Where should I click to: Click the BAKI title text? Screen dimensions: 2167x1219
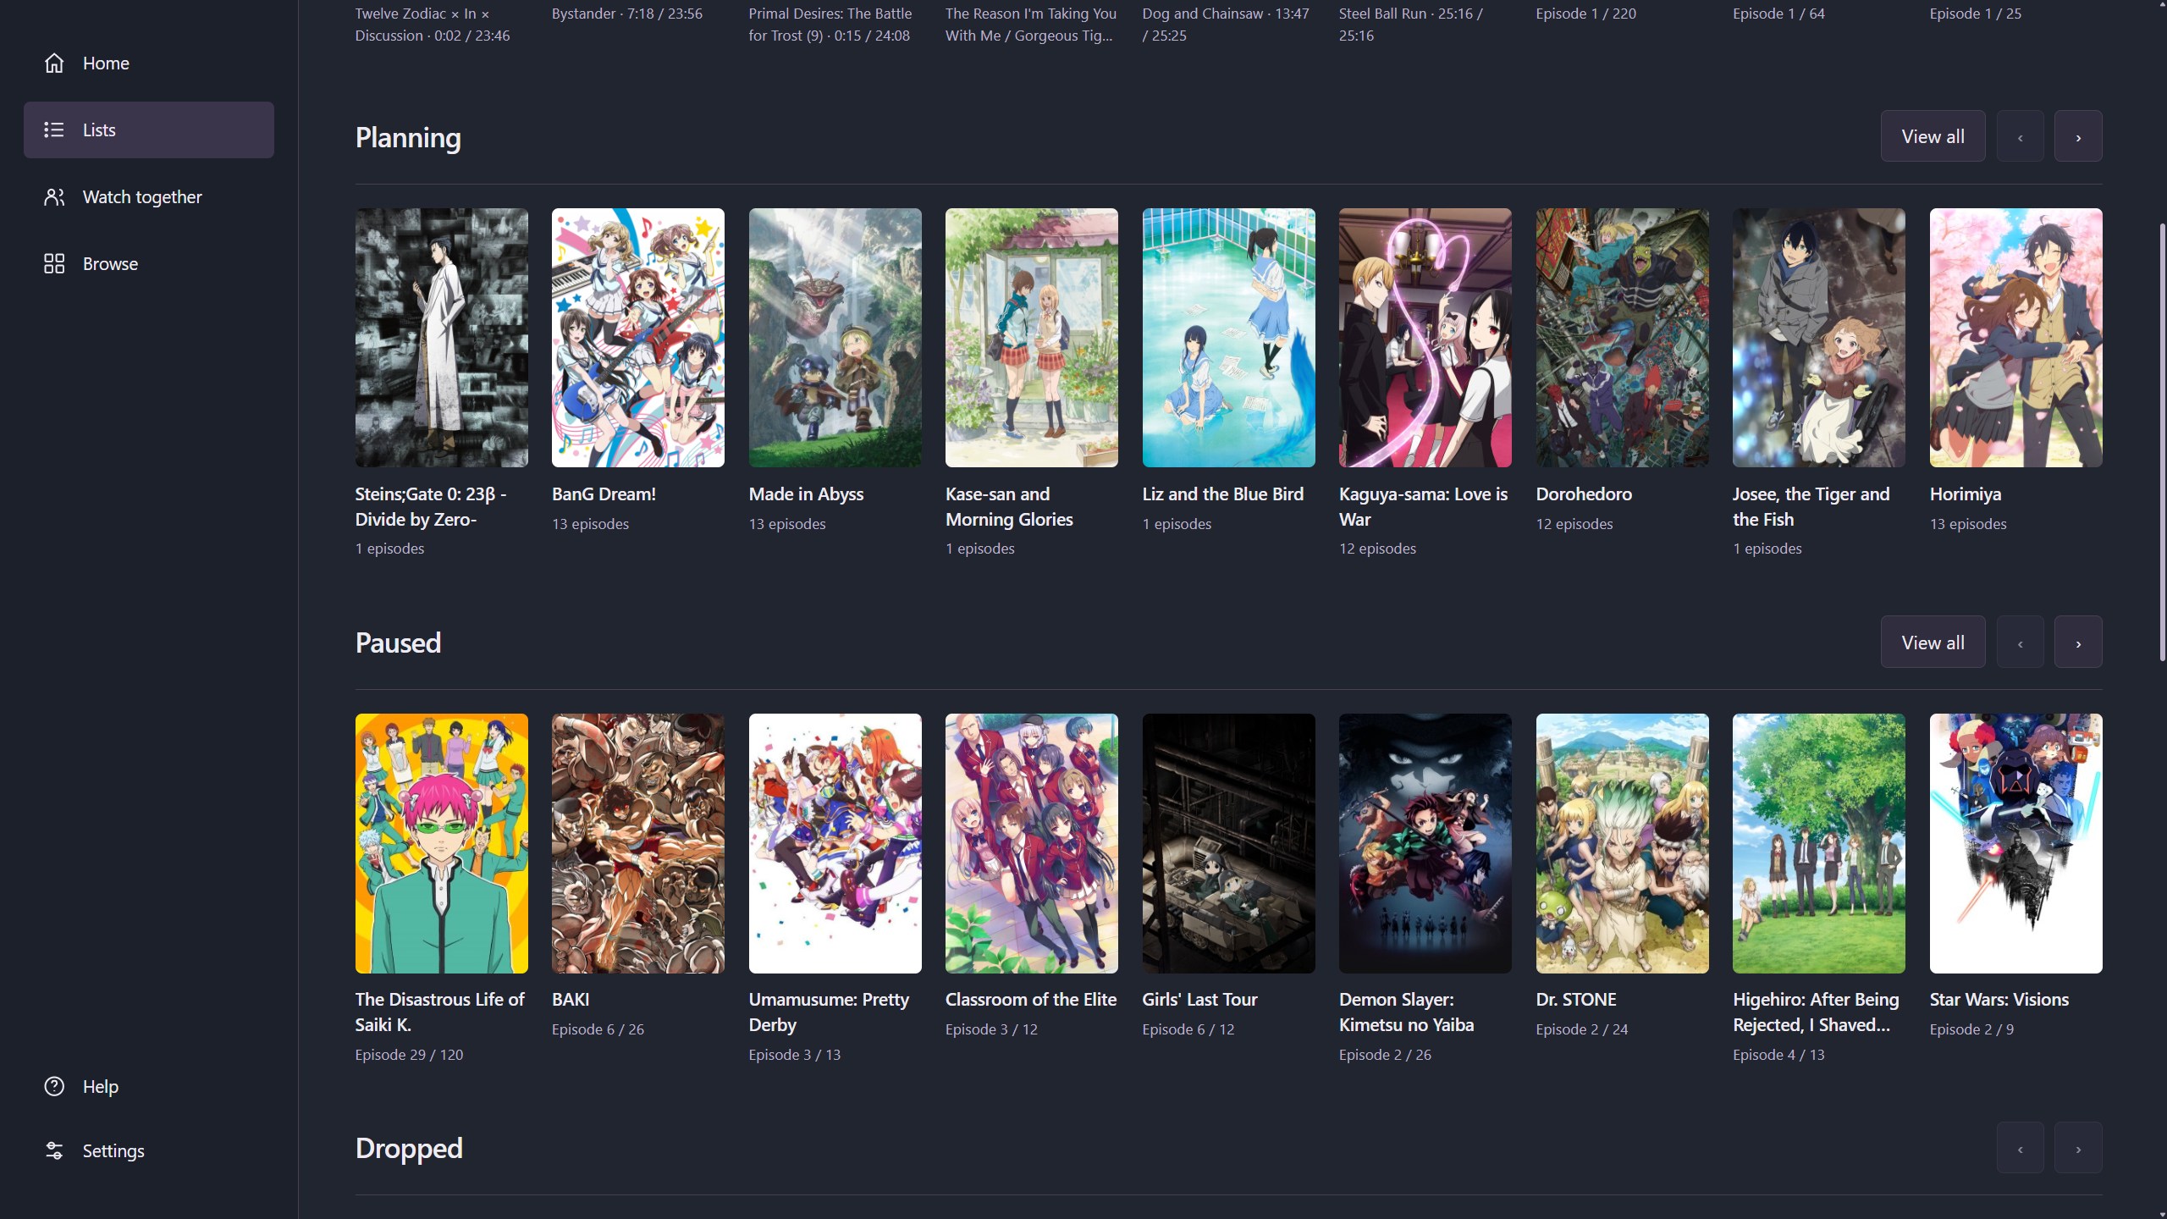tap(571, 1000)
